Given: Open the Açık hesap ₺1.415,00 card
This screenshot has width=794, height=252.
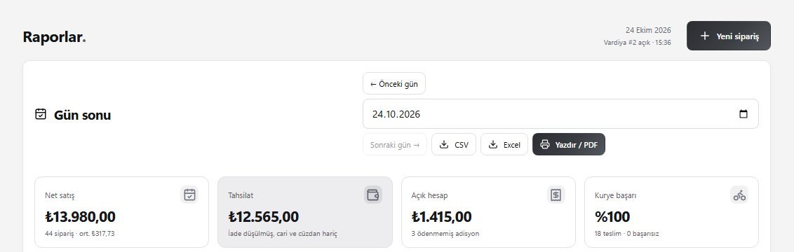Looking at the screenshot, I should tap(489, 212).
